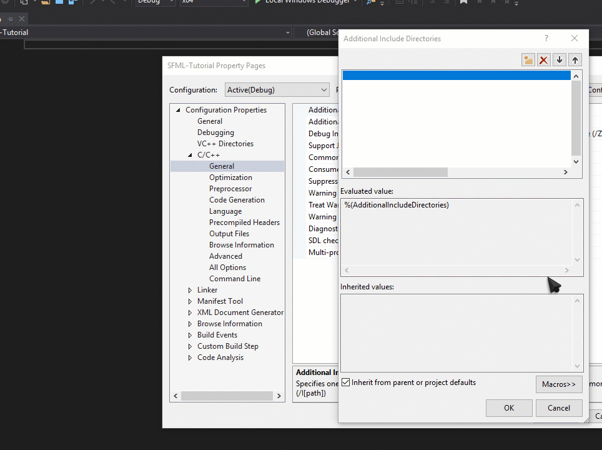The height and width of the screenshot is (450, 602).
Task: Expand the XML Document Generator node
Action: click(190, 312)
